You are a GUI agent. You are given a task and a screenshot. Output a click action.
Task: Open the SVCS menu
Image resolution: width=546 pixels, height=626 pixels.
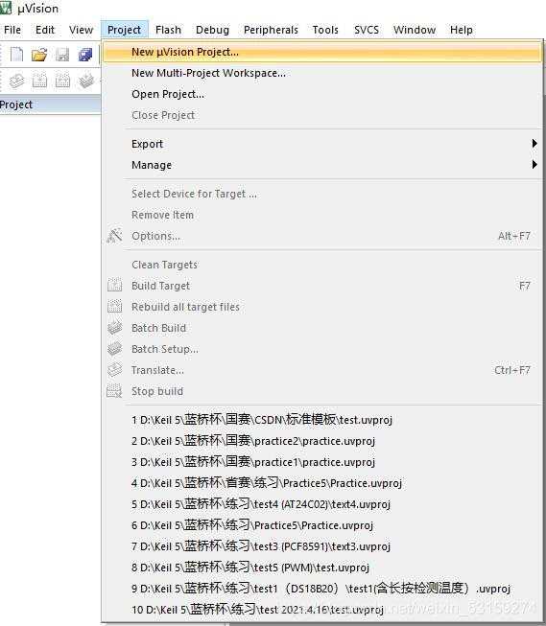pos(367,30)
